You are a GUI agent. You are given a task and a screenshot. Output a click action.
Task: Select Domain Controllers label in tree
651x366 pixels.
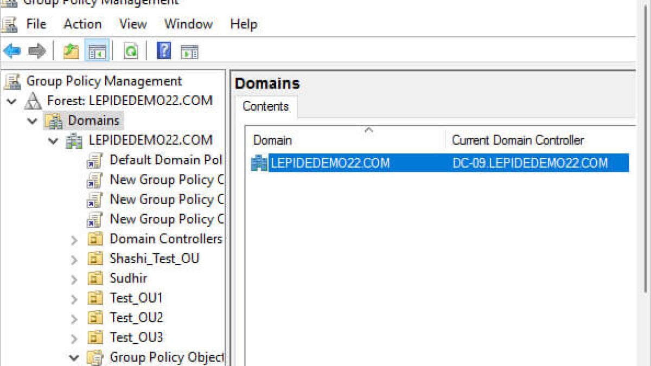click(x=166, y=239)
